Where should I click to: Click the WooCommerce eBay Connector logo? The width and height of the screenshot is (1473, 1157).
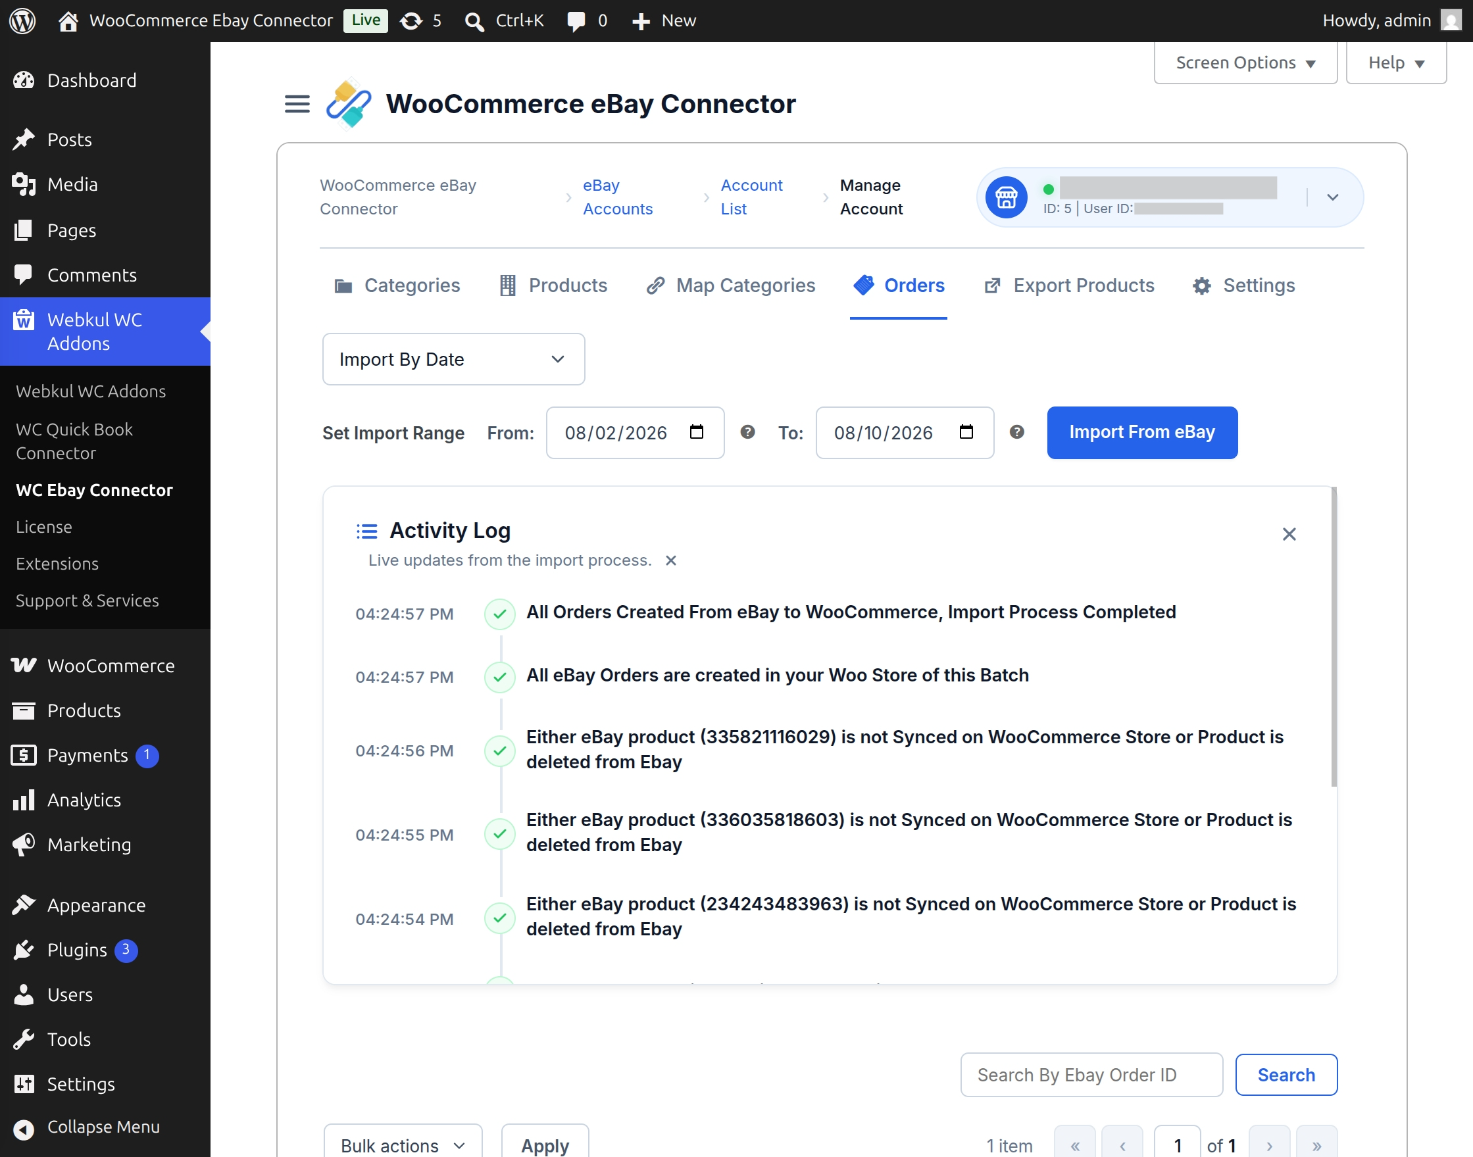(x=348, y=104)
